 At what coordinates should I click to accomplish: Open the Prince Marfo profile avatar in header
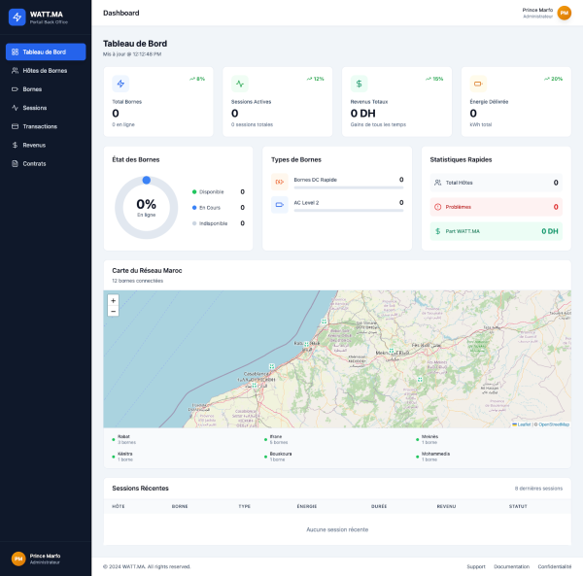pos(564,13)
